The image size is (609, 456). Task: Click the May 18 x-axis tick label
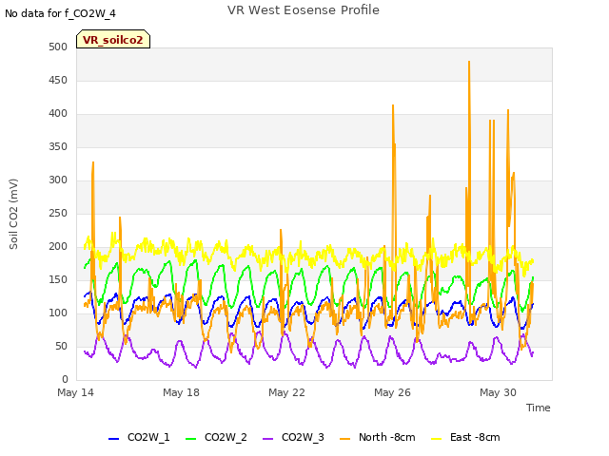point(181,392)
